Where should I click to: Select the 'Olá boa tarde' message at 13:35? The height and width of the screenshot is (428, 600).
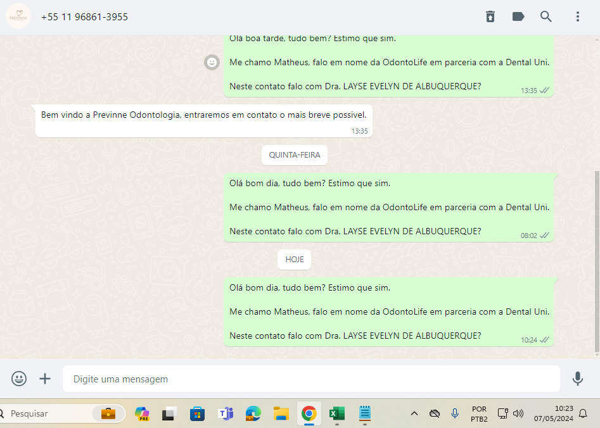[388, 66]
